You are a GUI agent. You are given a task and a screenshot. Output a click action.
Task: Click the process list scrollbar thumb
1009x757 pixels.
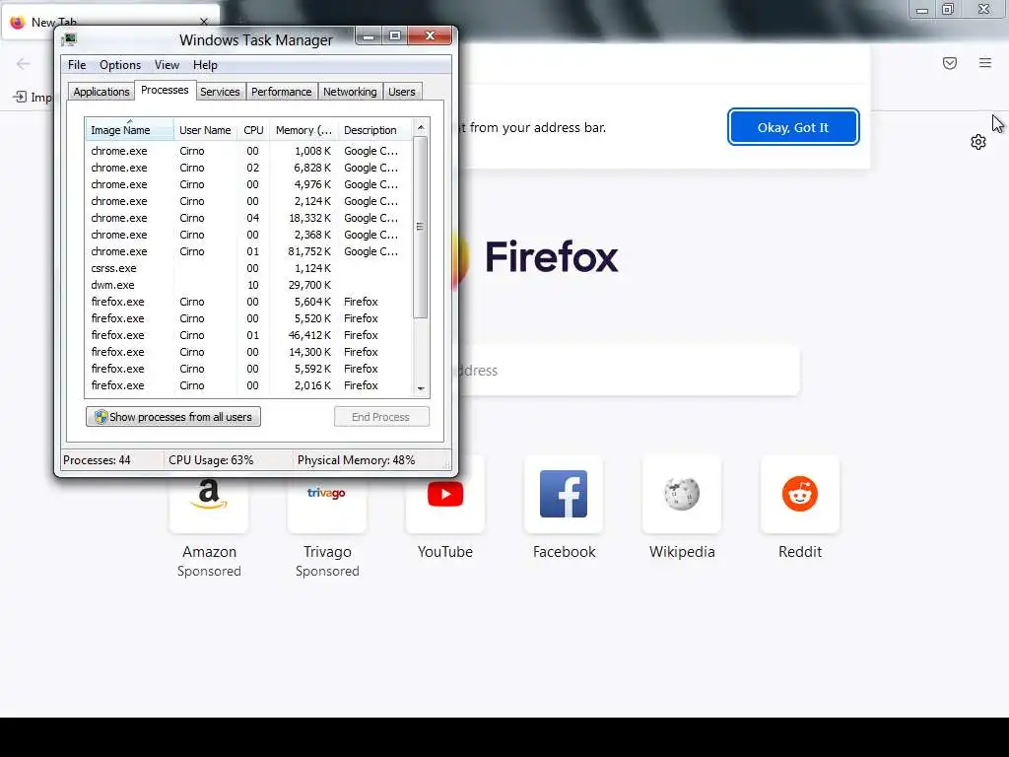(x=421, y=227)
